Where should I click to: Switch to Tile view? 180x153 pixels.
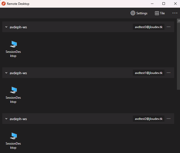pos(160,13)
